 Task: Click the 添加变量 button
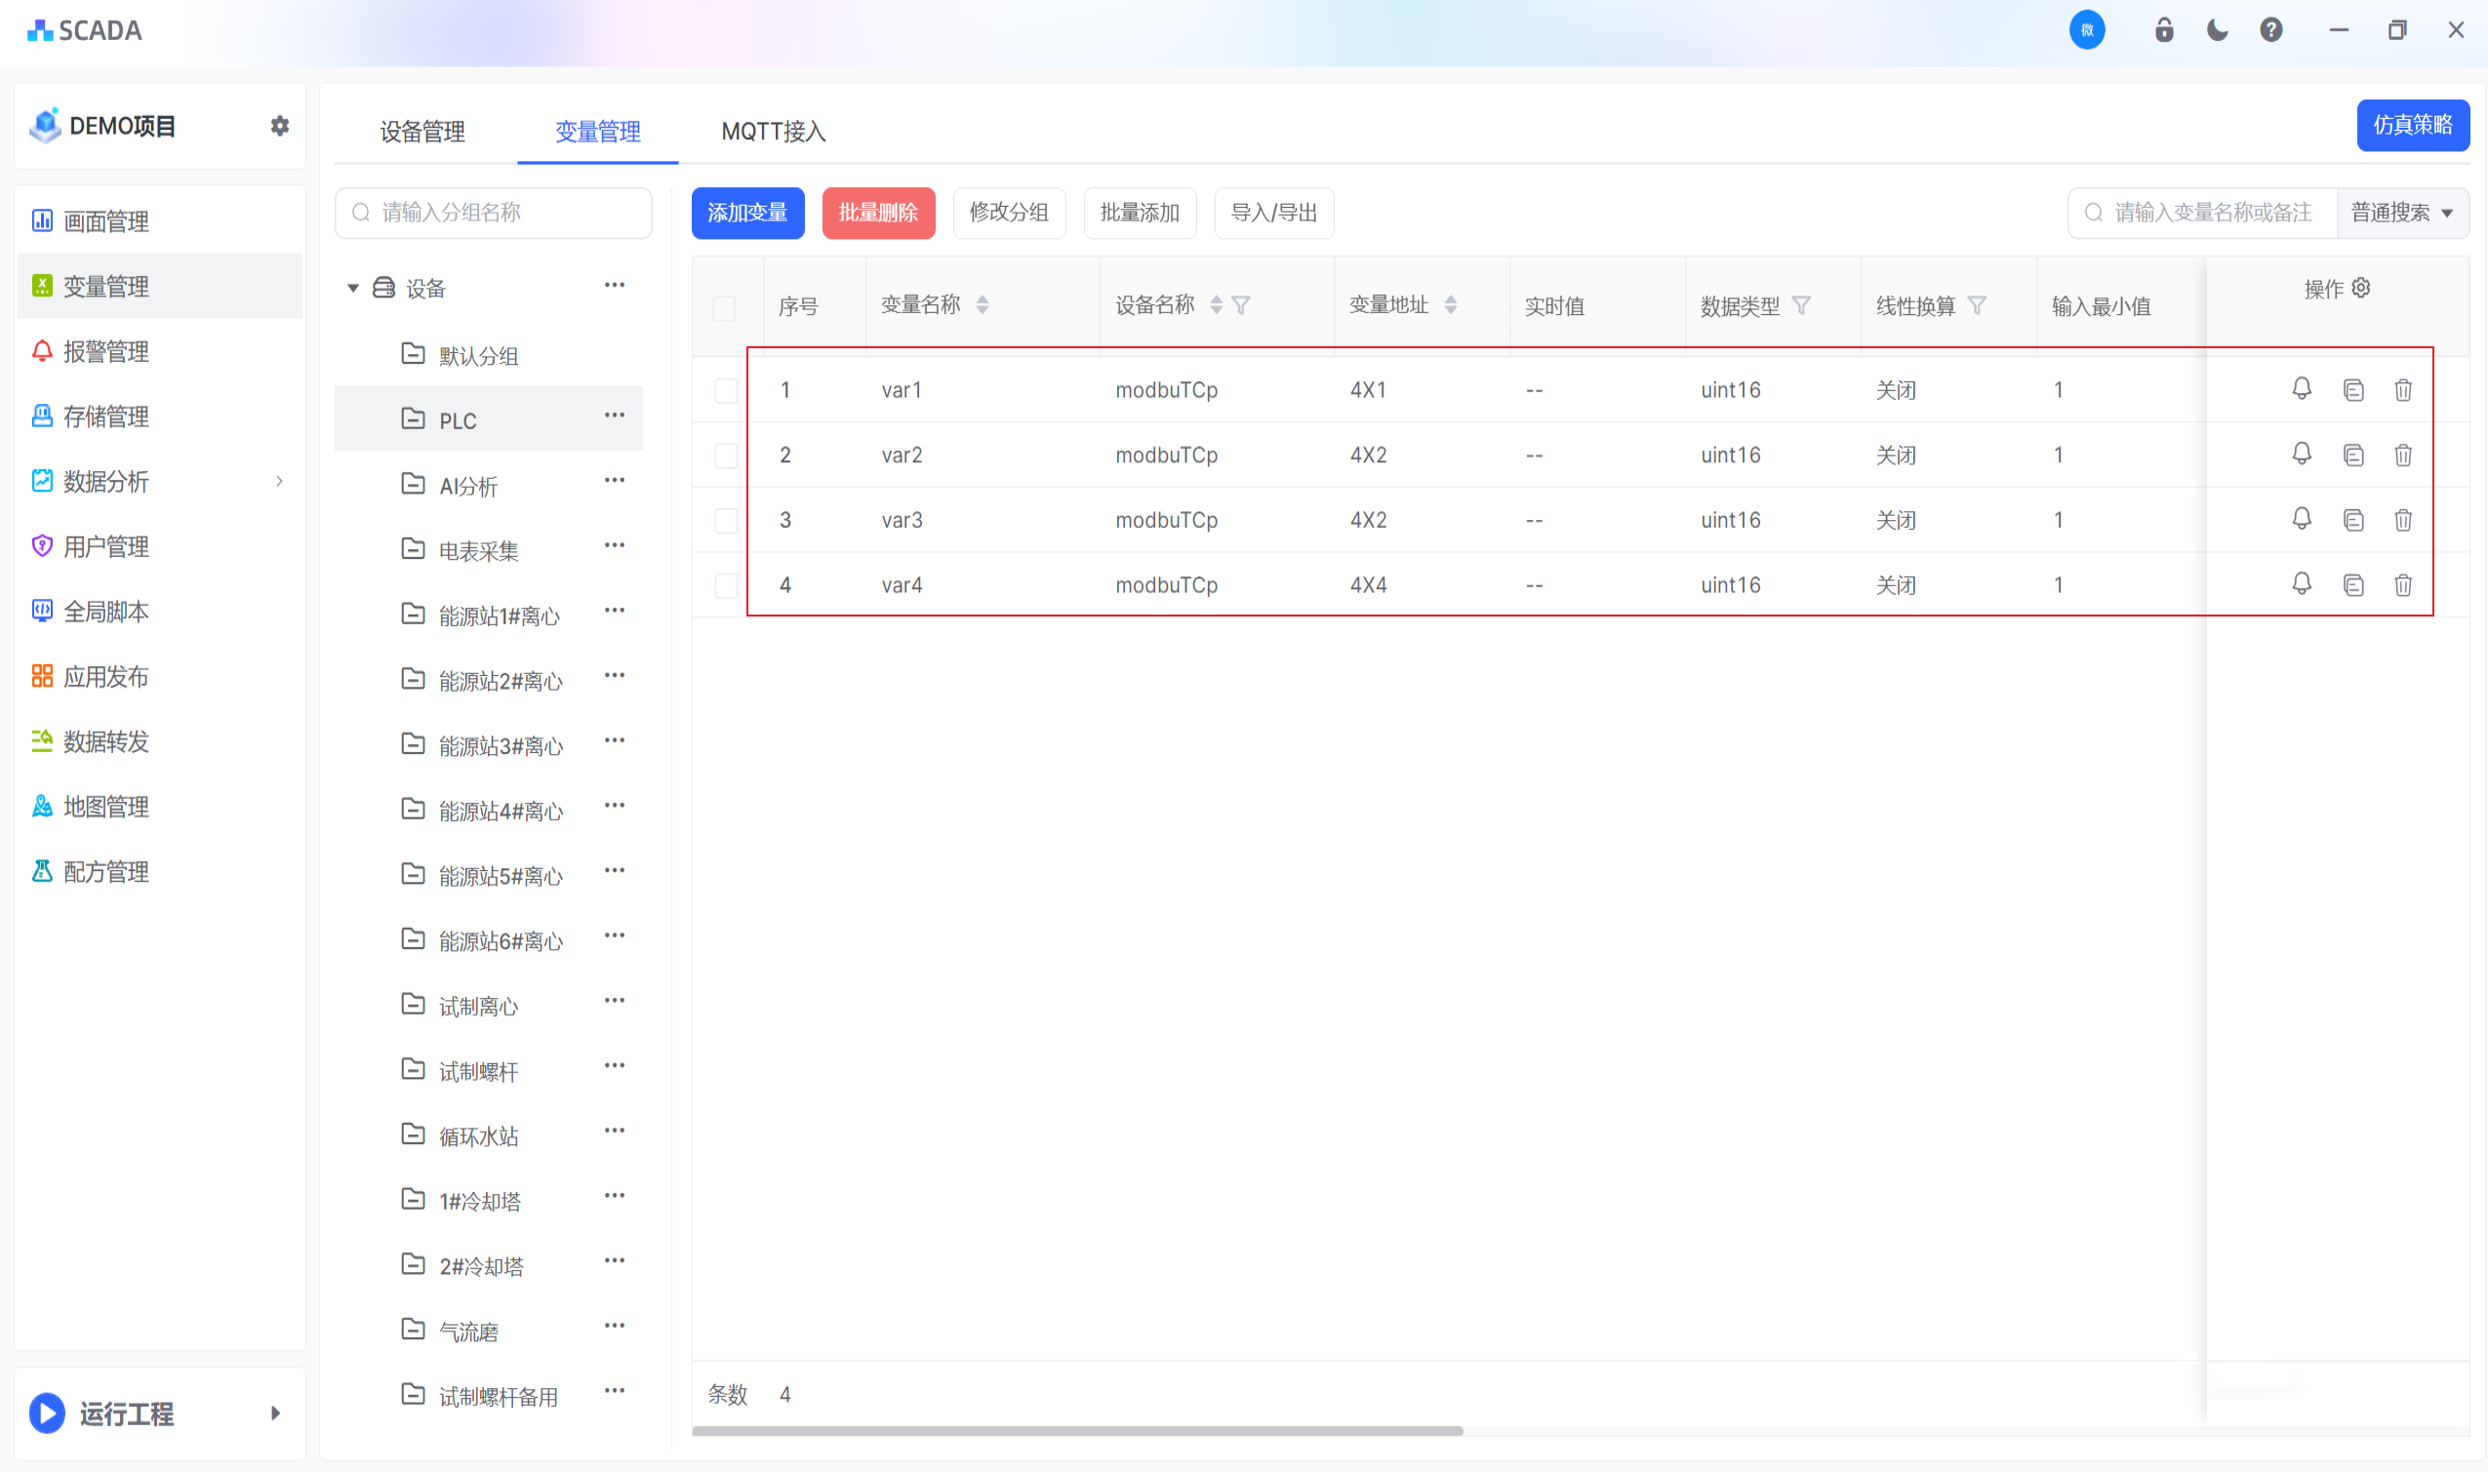coord(747,213)
